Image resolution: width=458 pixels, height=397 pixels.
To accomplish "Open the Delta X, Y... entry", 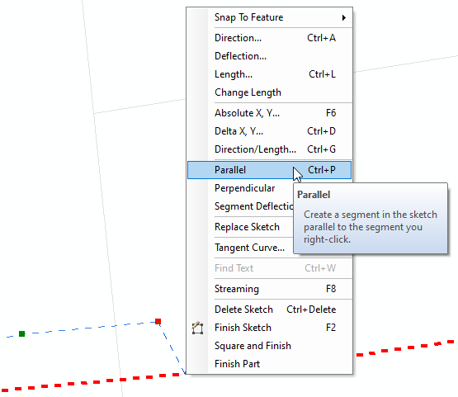I will tap(269, 131).
